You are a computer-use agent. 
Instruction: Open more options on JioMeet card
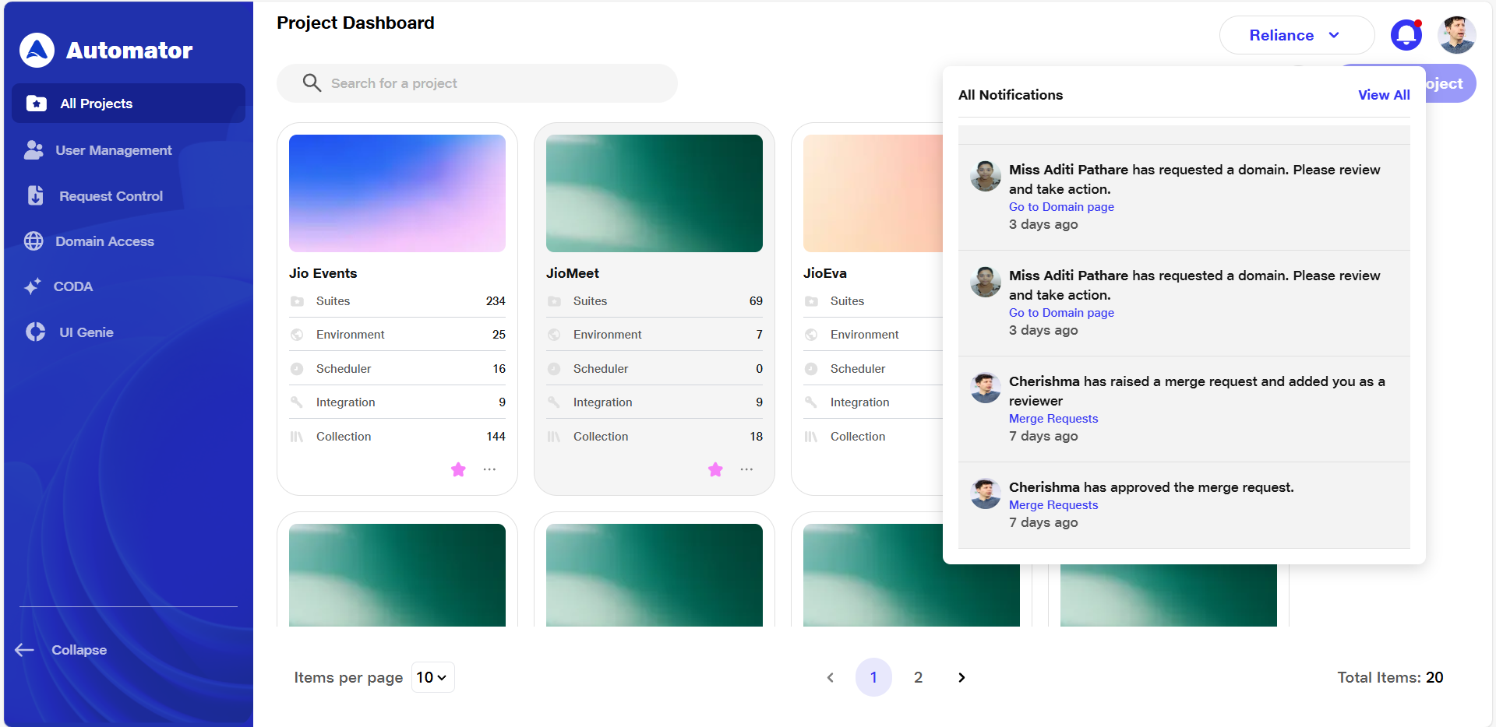click(x=746, y=469)
